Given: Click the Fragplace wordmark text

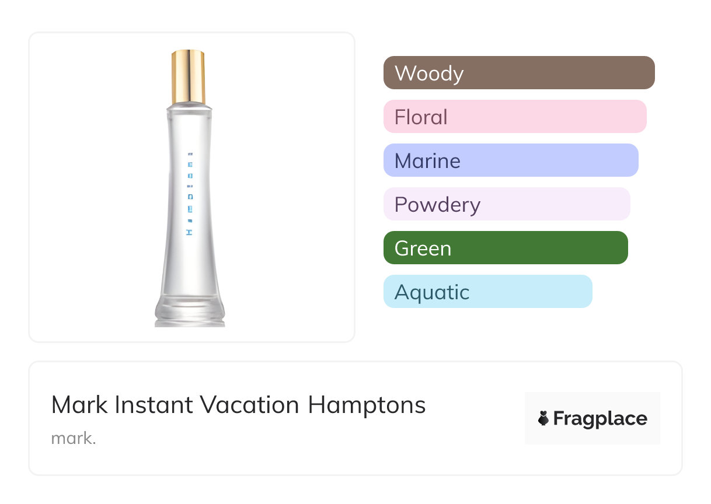Looking at the screenshot, I should point(600,419).
